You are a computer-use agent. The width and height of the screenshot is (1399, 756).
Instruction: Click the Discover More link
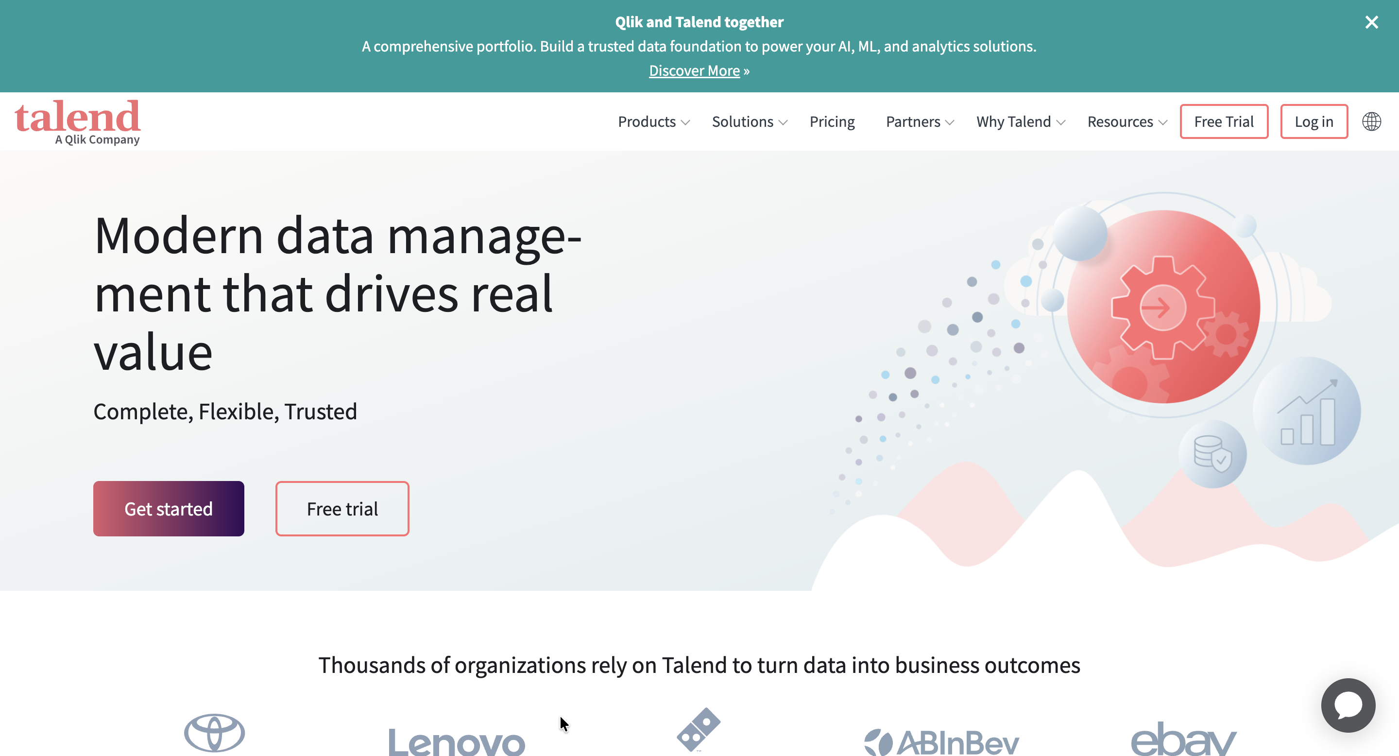[x=694, y=70]
